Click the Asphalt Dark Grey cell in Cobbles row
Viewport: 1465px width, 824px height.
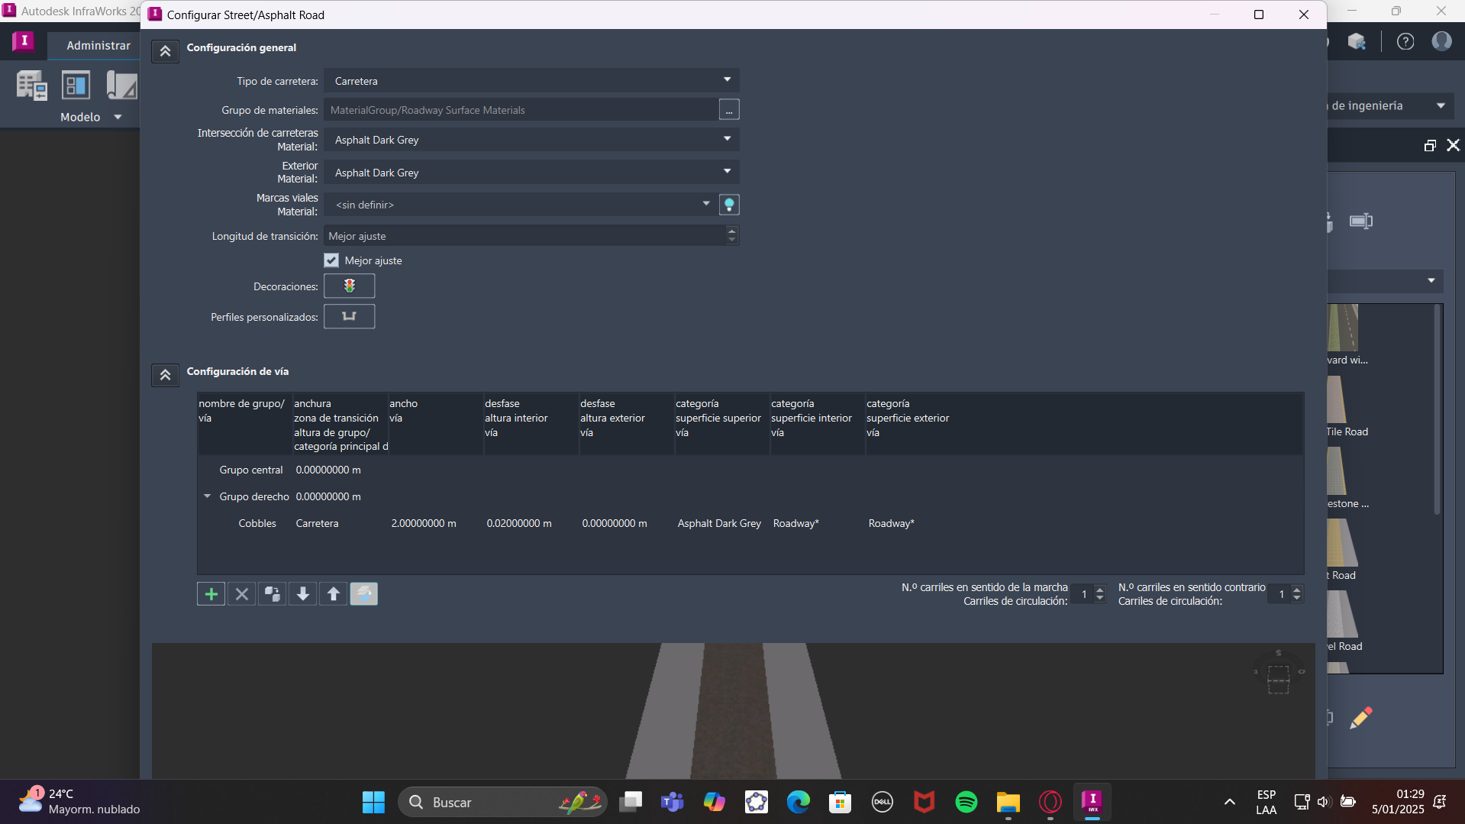719,523
